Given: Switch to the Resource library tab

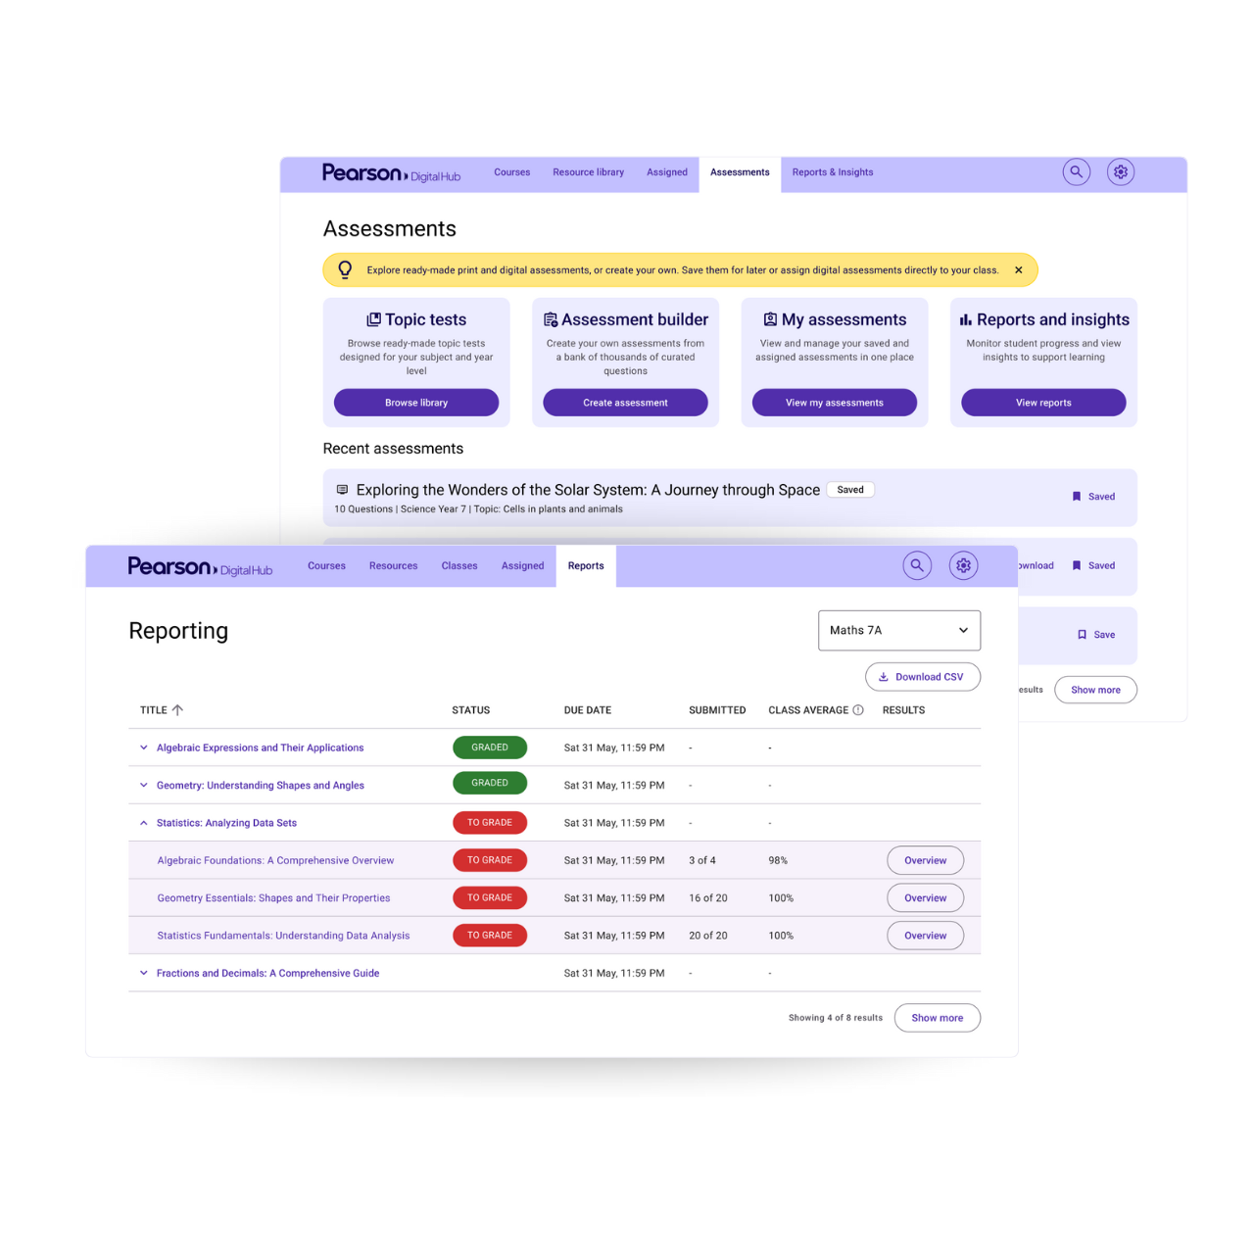Looking at the screenshot, I should coord(588,172).
